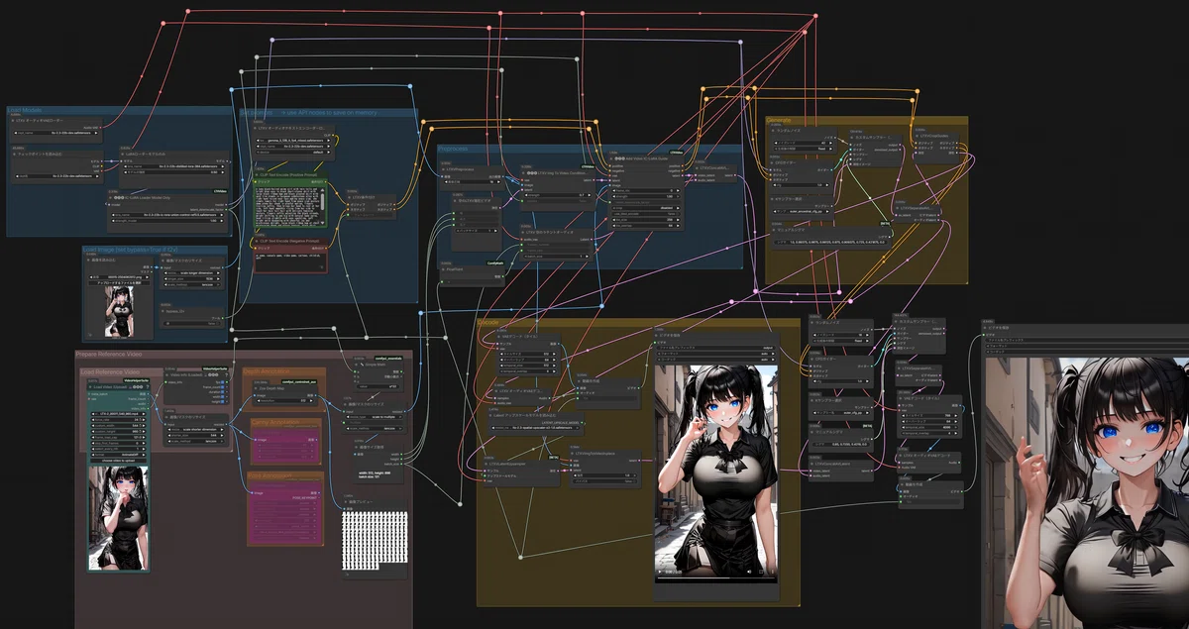Open the vae_name ltx-2.3-22b-dev.safetensors combo
This screenshot has width=1189, height=629.
(x=55, y=133)
